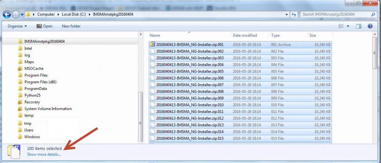Viewport: 381px width, 163px height.
Task: Click the Open toolbar button
Action: pyautogui.click(x=44, y=26)
